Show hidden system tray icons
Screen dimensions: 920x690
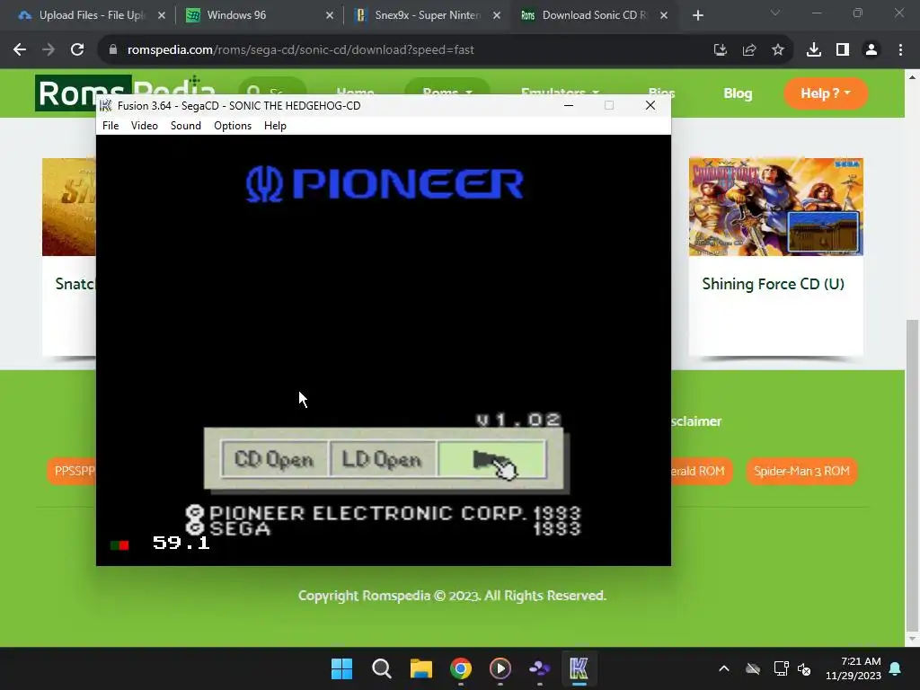[724, 668]
